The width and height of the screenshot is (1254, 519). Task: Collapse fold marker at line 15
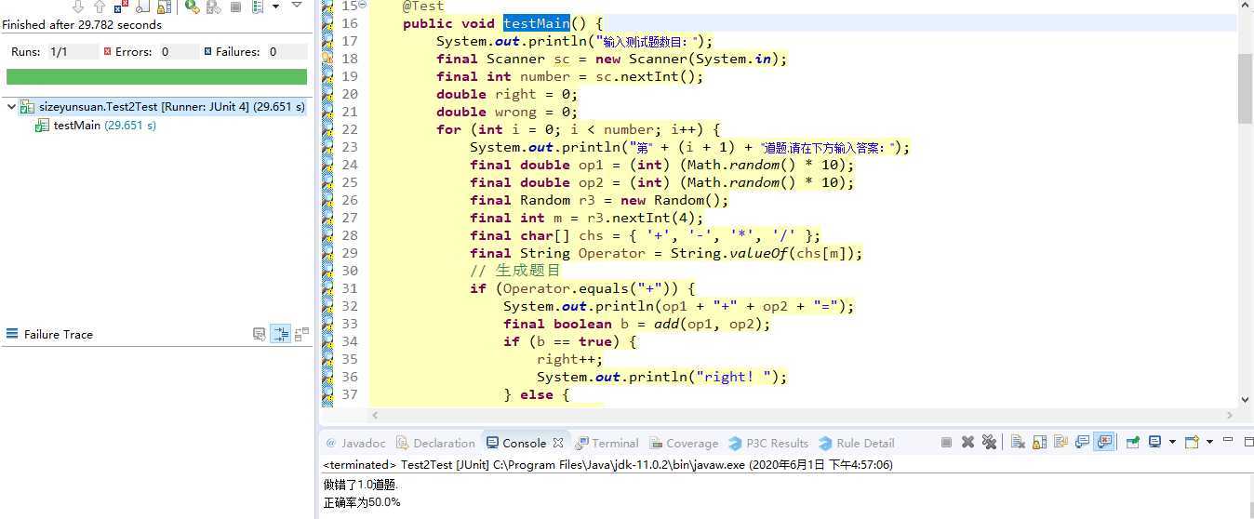pyautogui.click(x=363, y=6)
